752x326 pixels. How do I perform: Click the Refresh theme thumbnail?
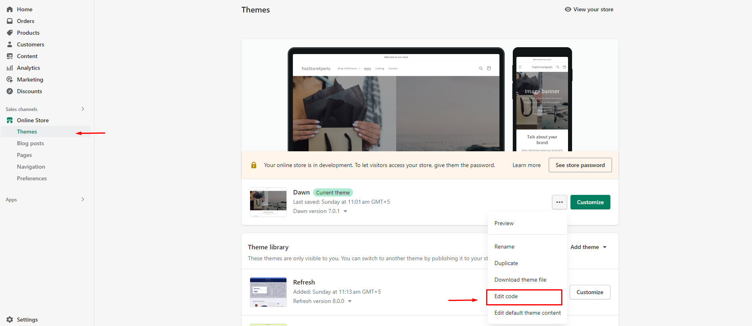268,292
